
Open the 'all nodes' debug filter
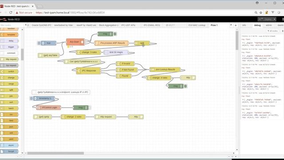click(x=272, y=31)
